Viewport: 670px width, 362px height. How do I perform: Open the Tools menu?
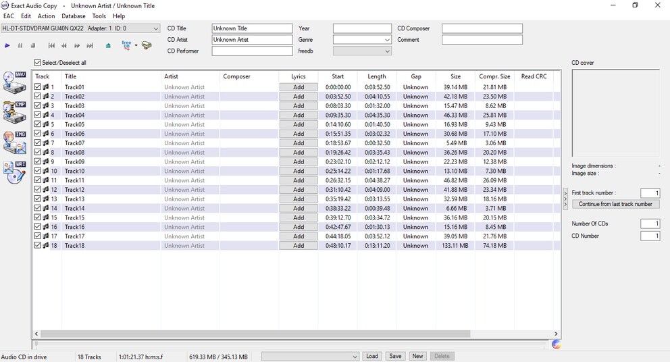[x=99, y=16]
